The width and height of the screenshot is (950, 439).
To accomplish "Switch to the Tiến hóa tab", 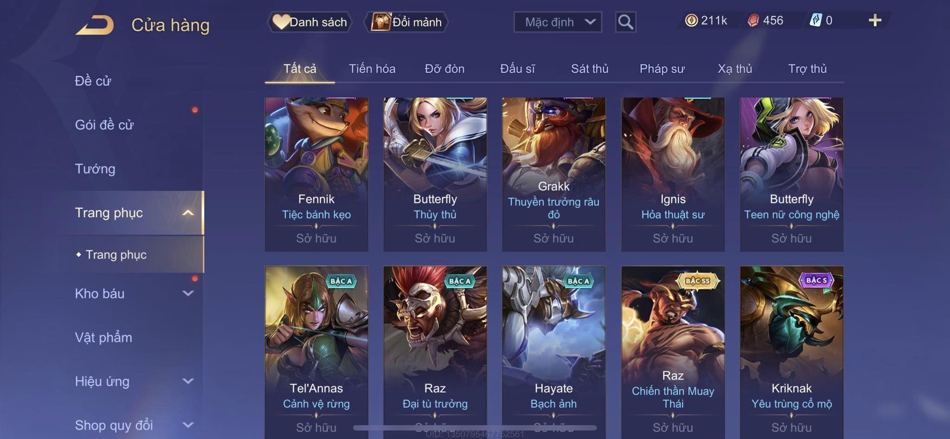I will point(372,69).
